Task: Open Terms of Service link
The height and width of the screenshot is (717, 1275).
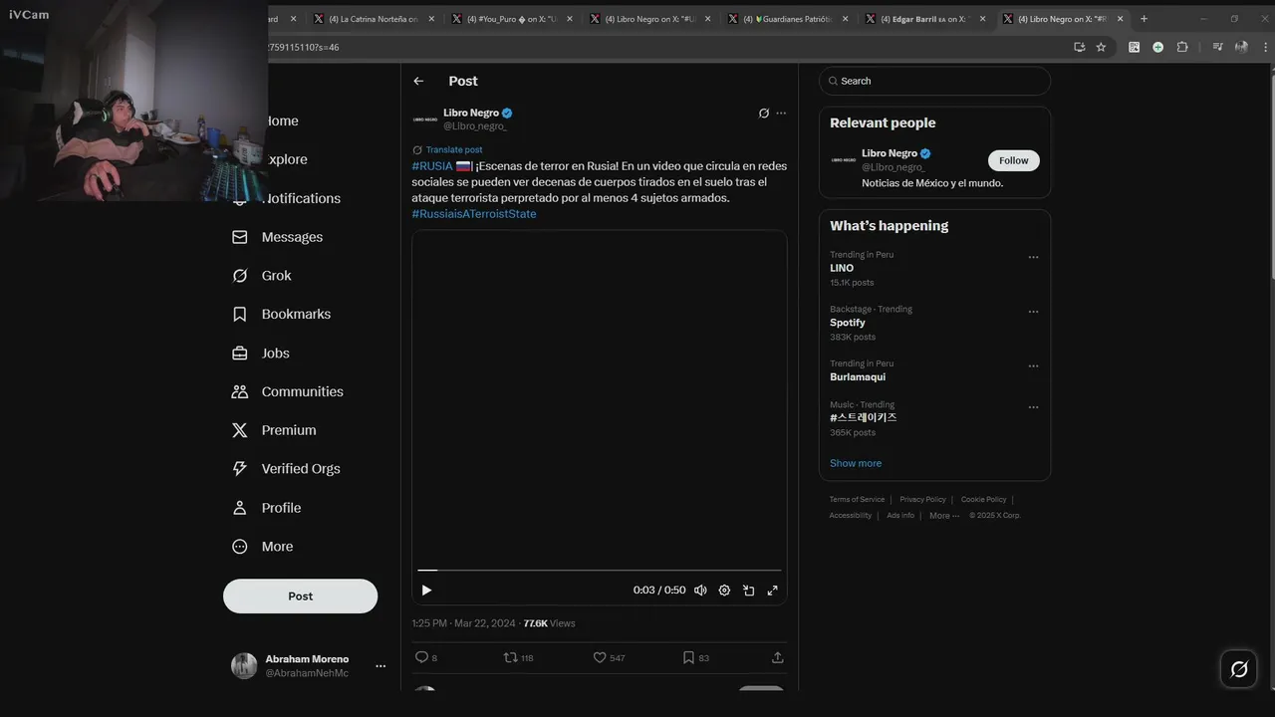Action: coord(857,500)
